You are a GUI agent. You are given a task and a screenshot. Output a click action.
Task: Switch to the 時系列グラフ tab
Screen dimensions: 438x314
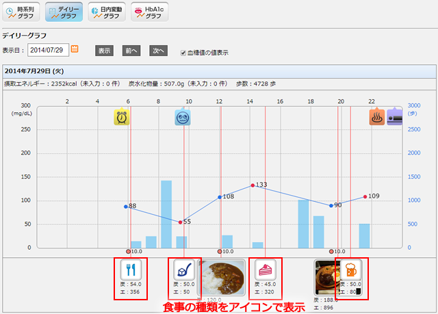[x=21, y=12]
